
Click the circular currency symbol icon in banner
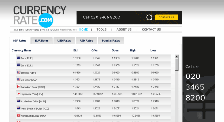tap(149, 17)
